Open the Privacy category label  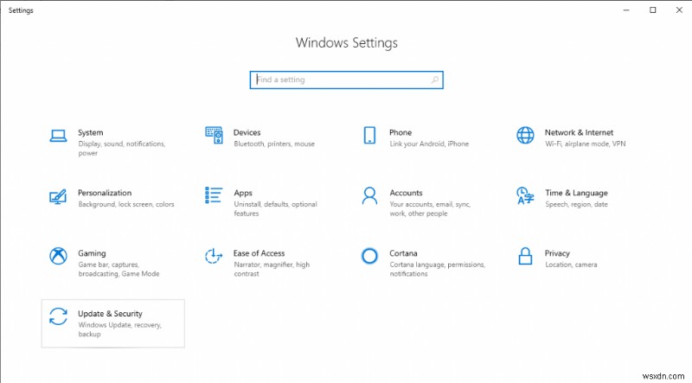coord(557,253)
